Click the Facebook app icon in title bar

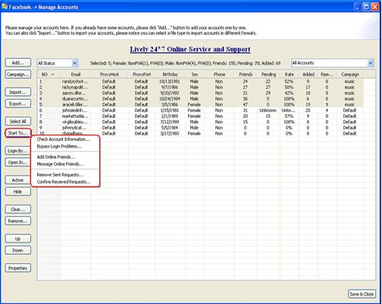tap(5, 7)
